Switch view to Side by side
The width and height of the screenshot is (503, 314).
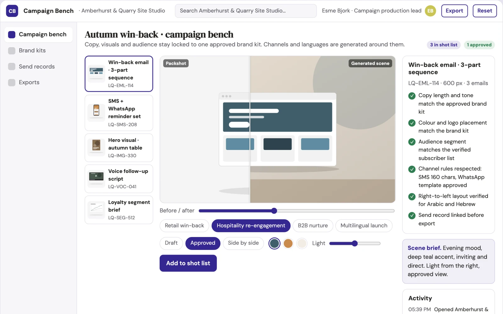(243, 243)
